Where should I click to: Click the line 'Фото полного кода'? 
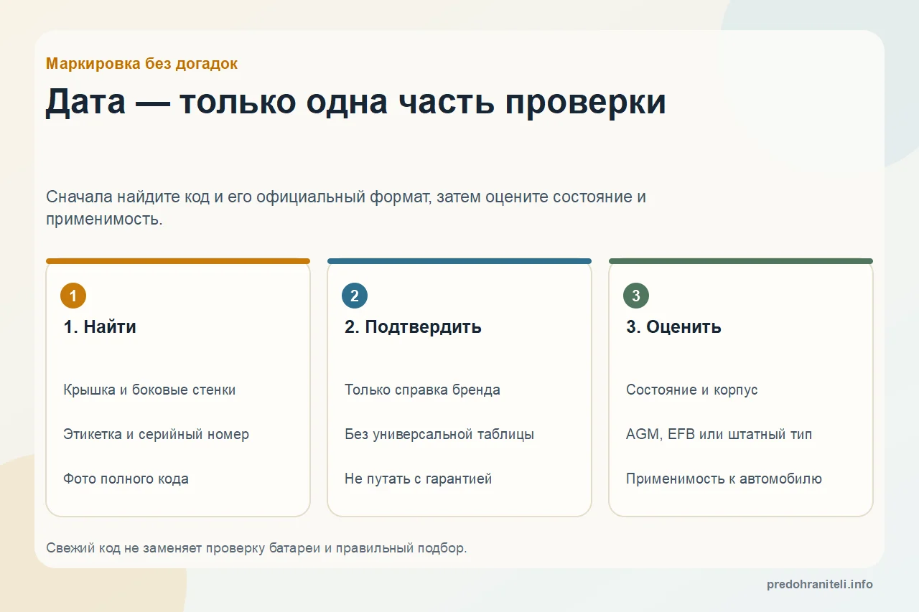click(126, 479)
